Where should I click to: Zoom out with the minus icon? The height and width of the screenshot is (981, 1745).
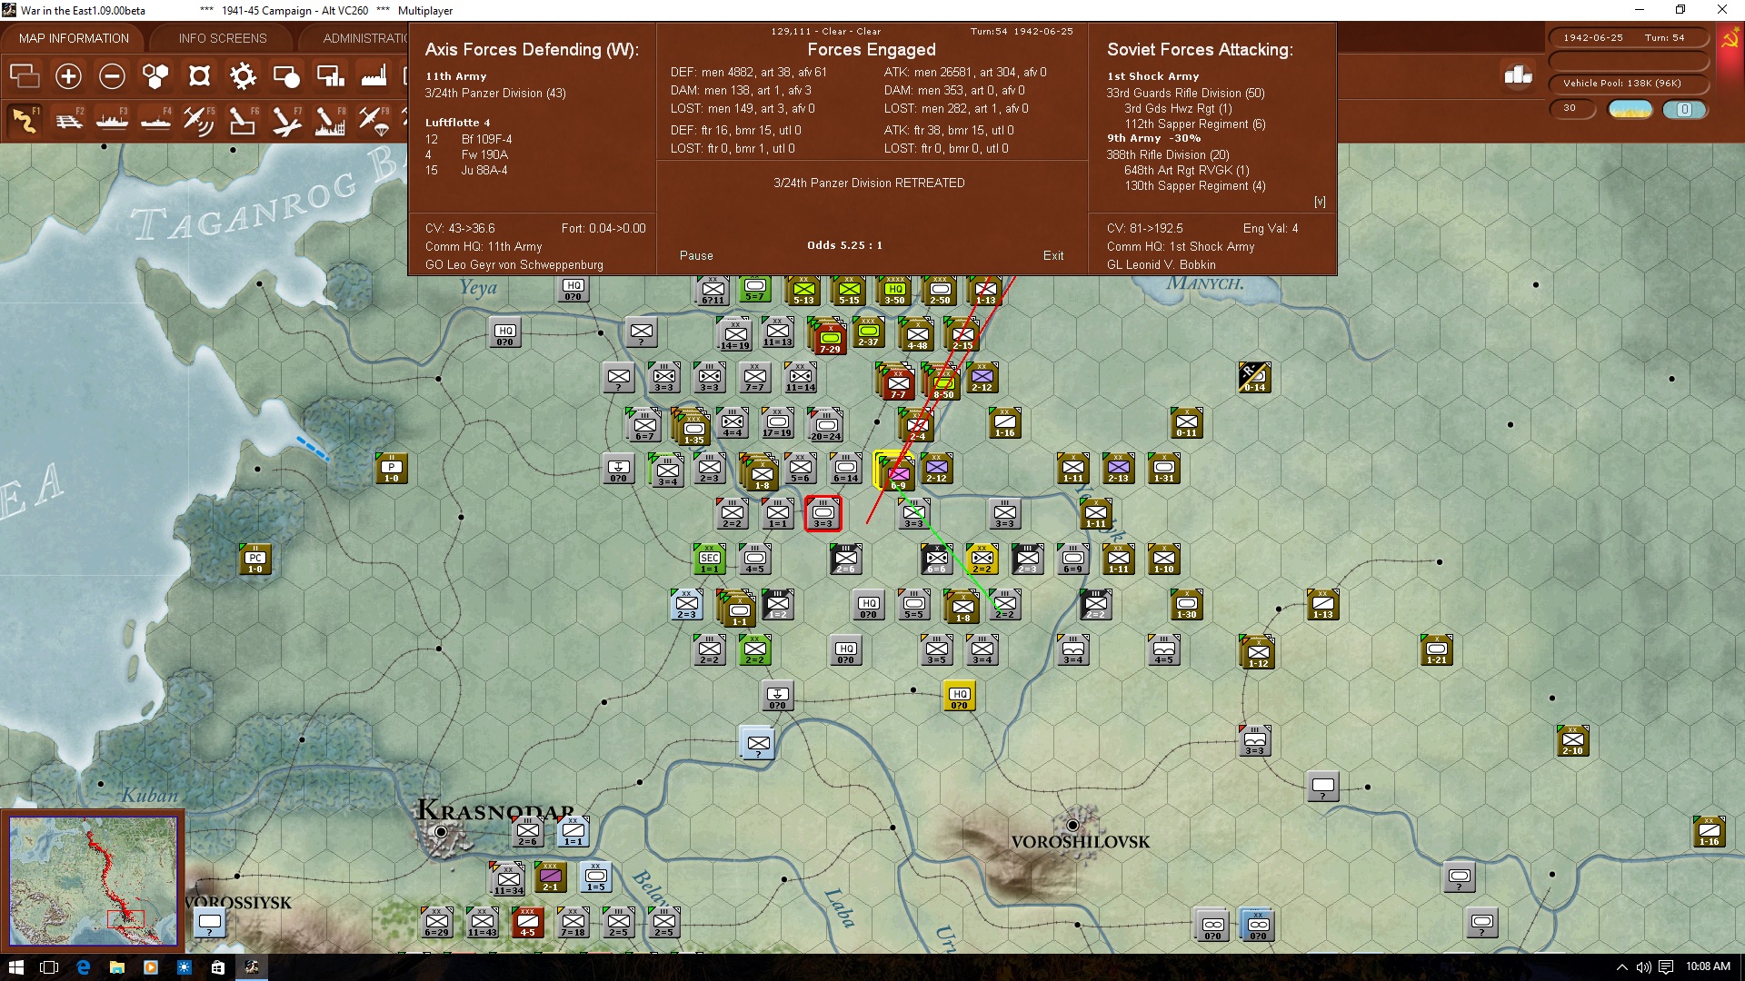[x=112, y=76]
